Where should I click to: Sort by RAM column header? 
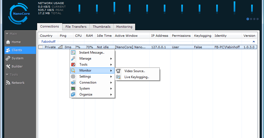click(90, 36)
